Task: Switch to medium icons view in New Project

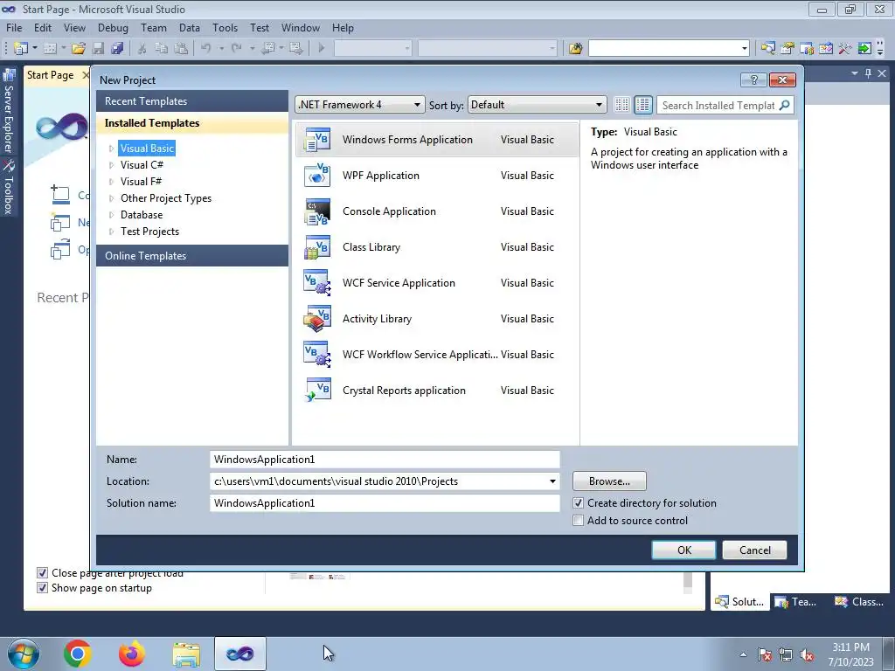Action: tap(643, 105)
